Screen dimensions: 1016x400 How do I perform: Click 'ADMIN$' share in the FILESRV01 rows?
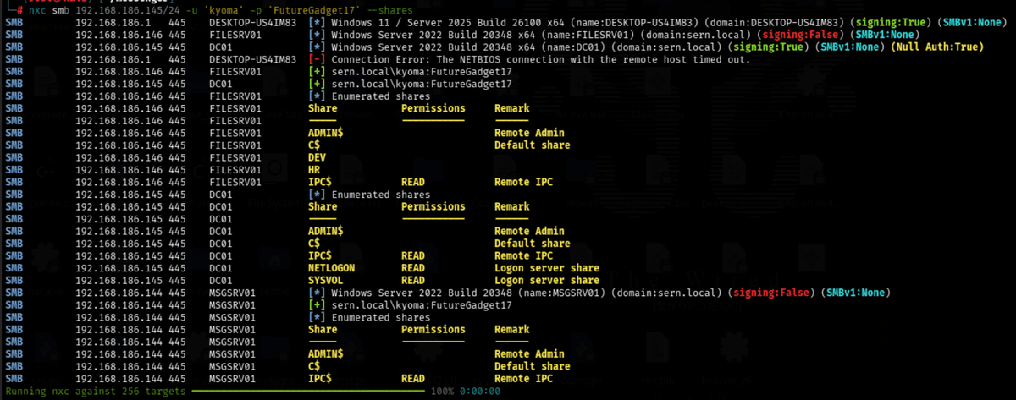326,133
